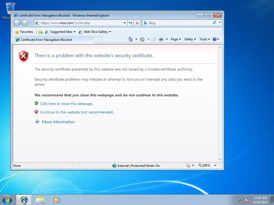Maximize the Internet Explorer window

[x=209, y=15]
